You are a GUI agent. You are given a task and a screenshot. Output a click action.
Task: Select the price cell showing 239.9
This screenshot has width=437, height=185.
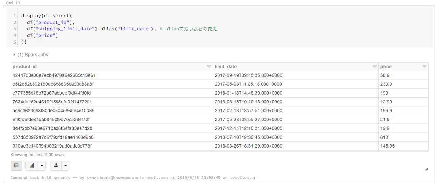[386, 84]
